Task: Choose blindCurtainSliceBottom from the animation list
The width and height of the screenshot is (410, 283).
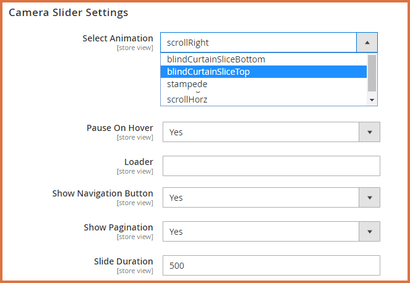Action: click(216, 60)
